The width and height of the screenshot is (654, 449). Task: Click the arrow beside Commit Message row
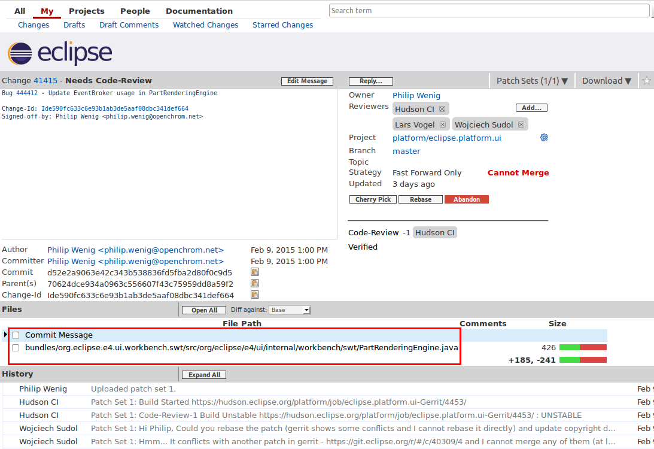[x=5, y=335]
